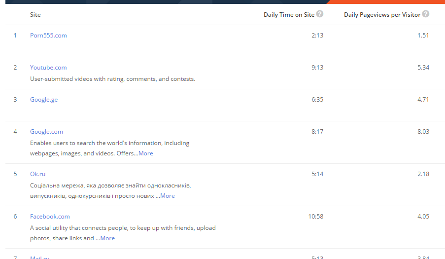Expand More in Google.com description
Image resolution: width=445 pixels, height=259 pixels.
(145, 153)
